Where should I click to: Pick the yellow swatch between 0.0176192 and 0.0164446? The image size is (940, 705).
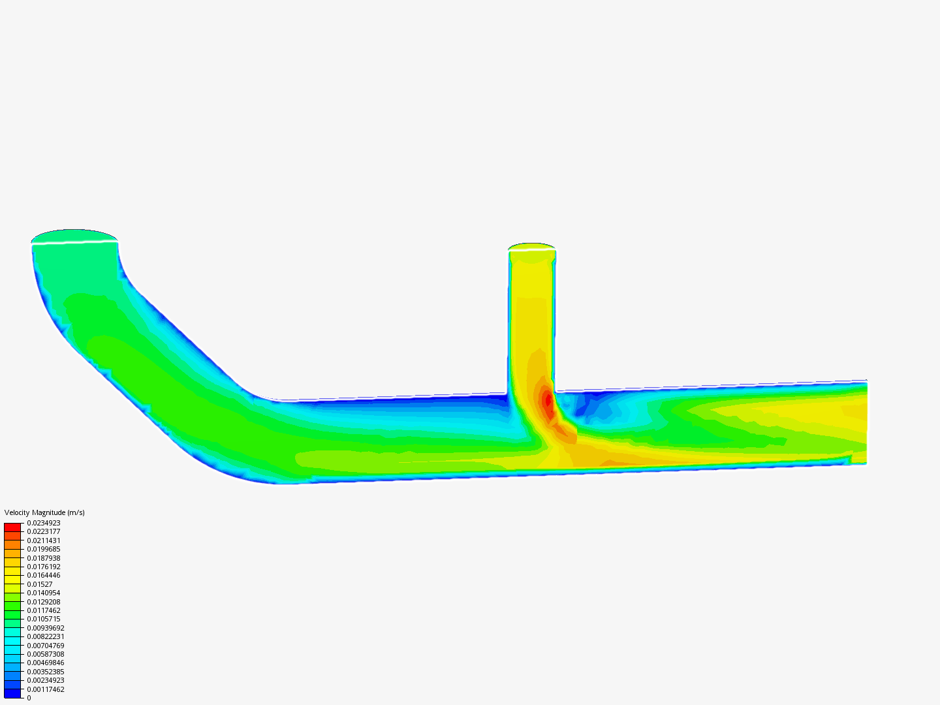point(12,571)
